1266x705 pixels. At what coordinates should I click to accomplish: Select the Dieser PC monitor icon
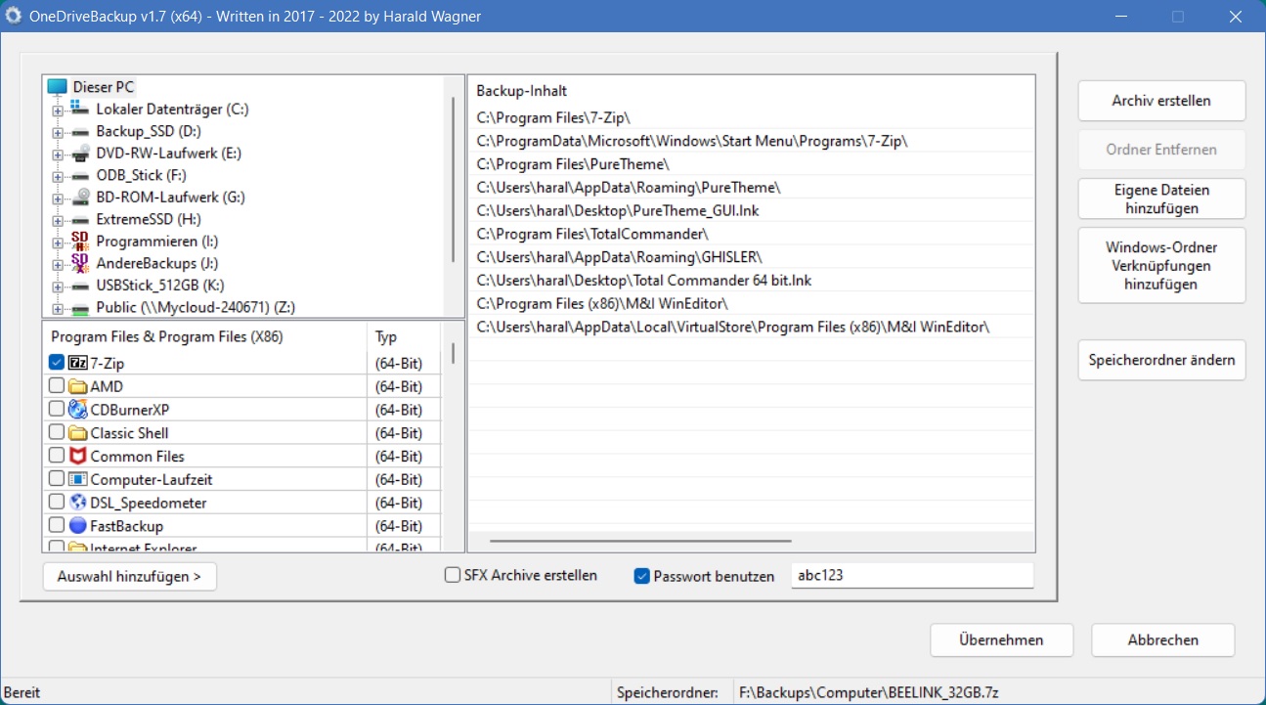pos(58,87)
